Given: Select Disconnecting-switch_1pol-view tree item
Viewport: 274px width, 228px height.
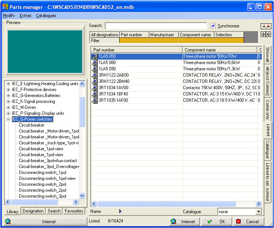Looking at the screenshot, I should pos(47,178).
